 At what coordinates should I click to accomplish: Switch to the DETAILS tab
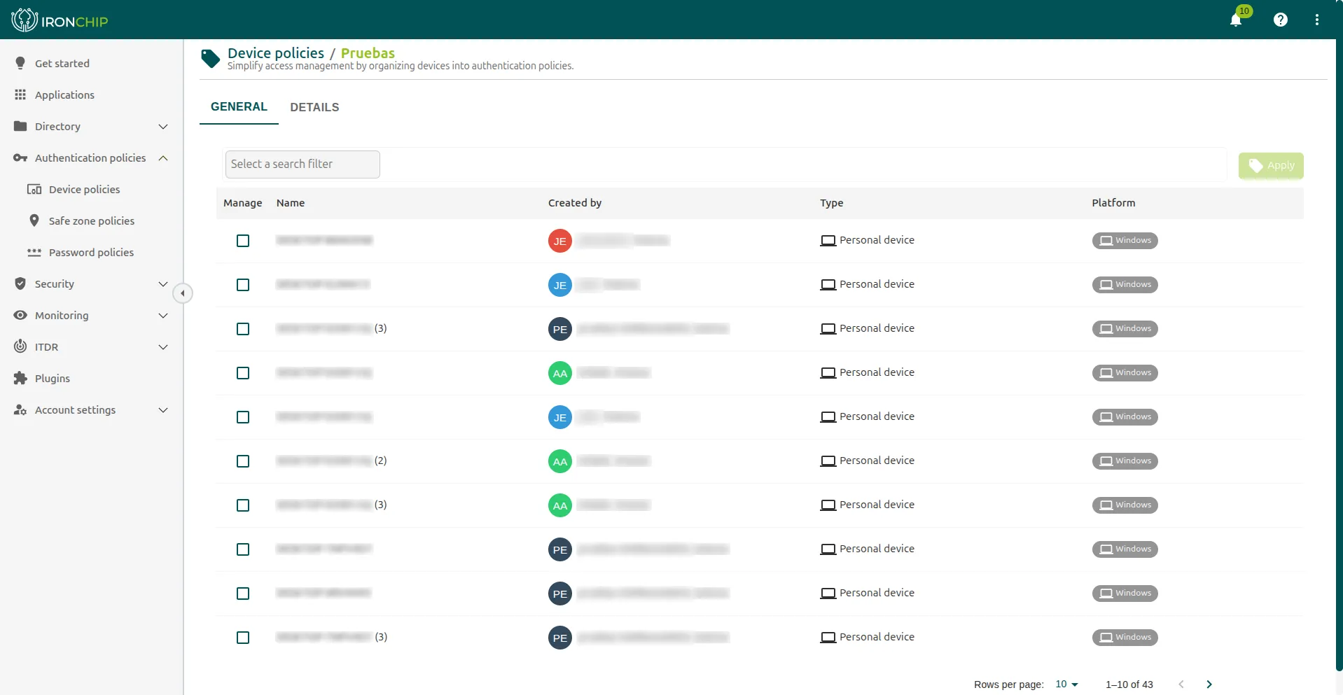point(314,107)
